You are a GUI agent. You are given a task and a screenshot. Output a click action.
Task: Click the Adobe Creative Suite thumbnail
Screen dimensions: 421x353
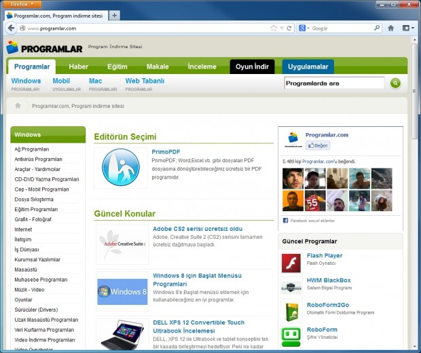[122, 244]
